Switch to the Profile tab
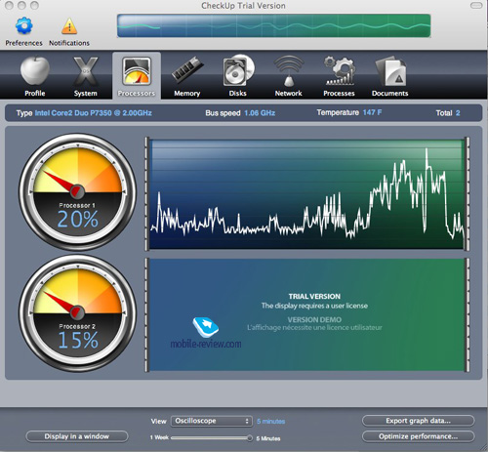Image resolution: width=488 pixels, height=452 pixels. click(35, 76)
